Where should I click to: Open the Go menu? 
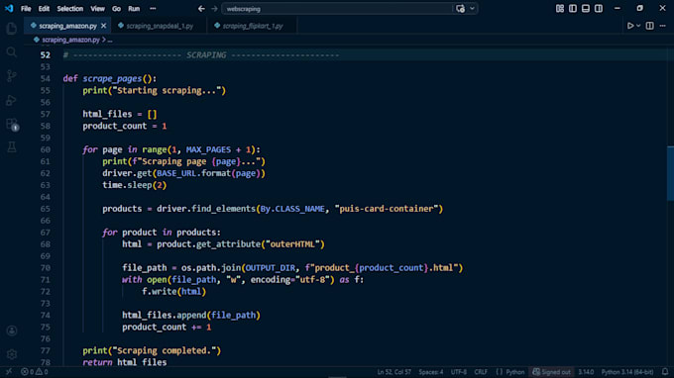tap(116, 9)
